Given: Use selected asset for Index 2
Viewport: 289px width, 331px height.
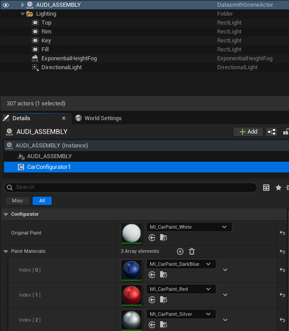Looking at the screenshot, I should click(x=152, y=325).
